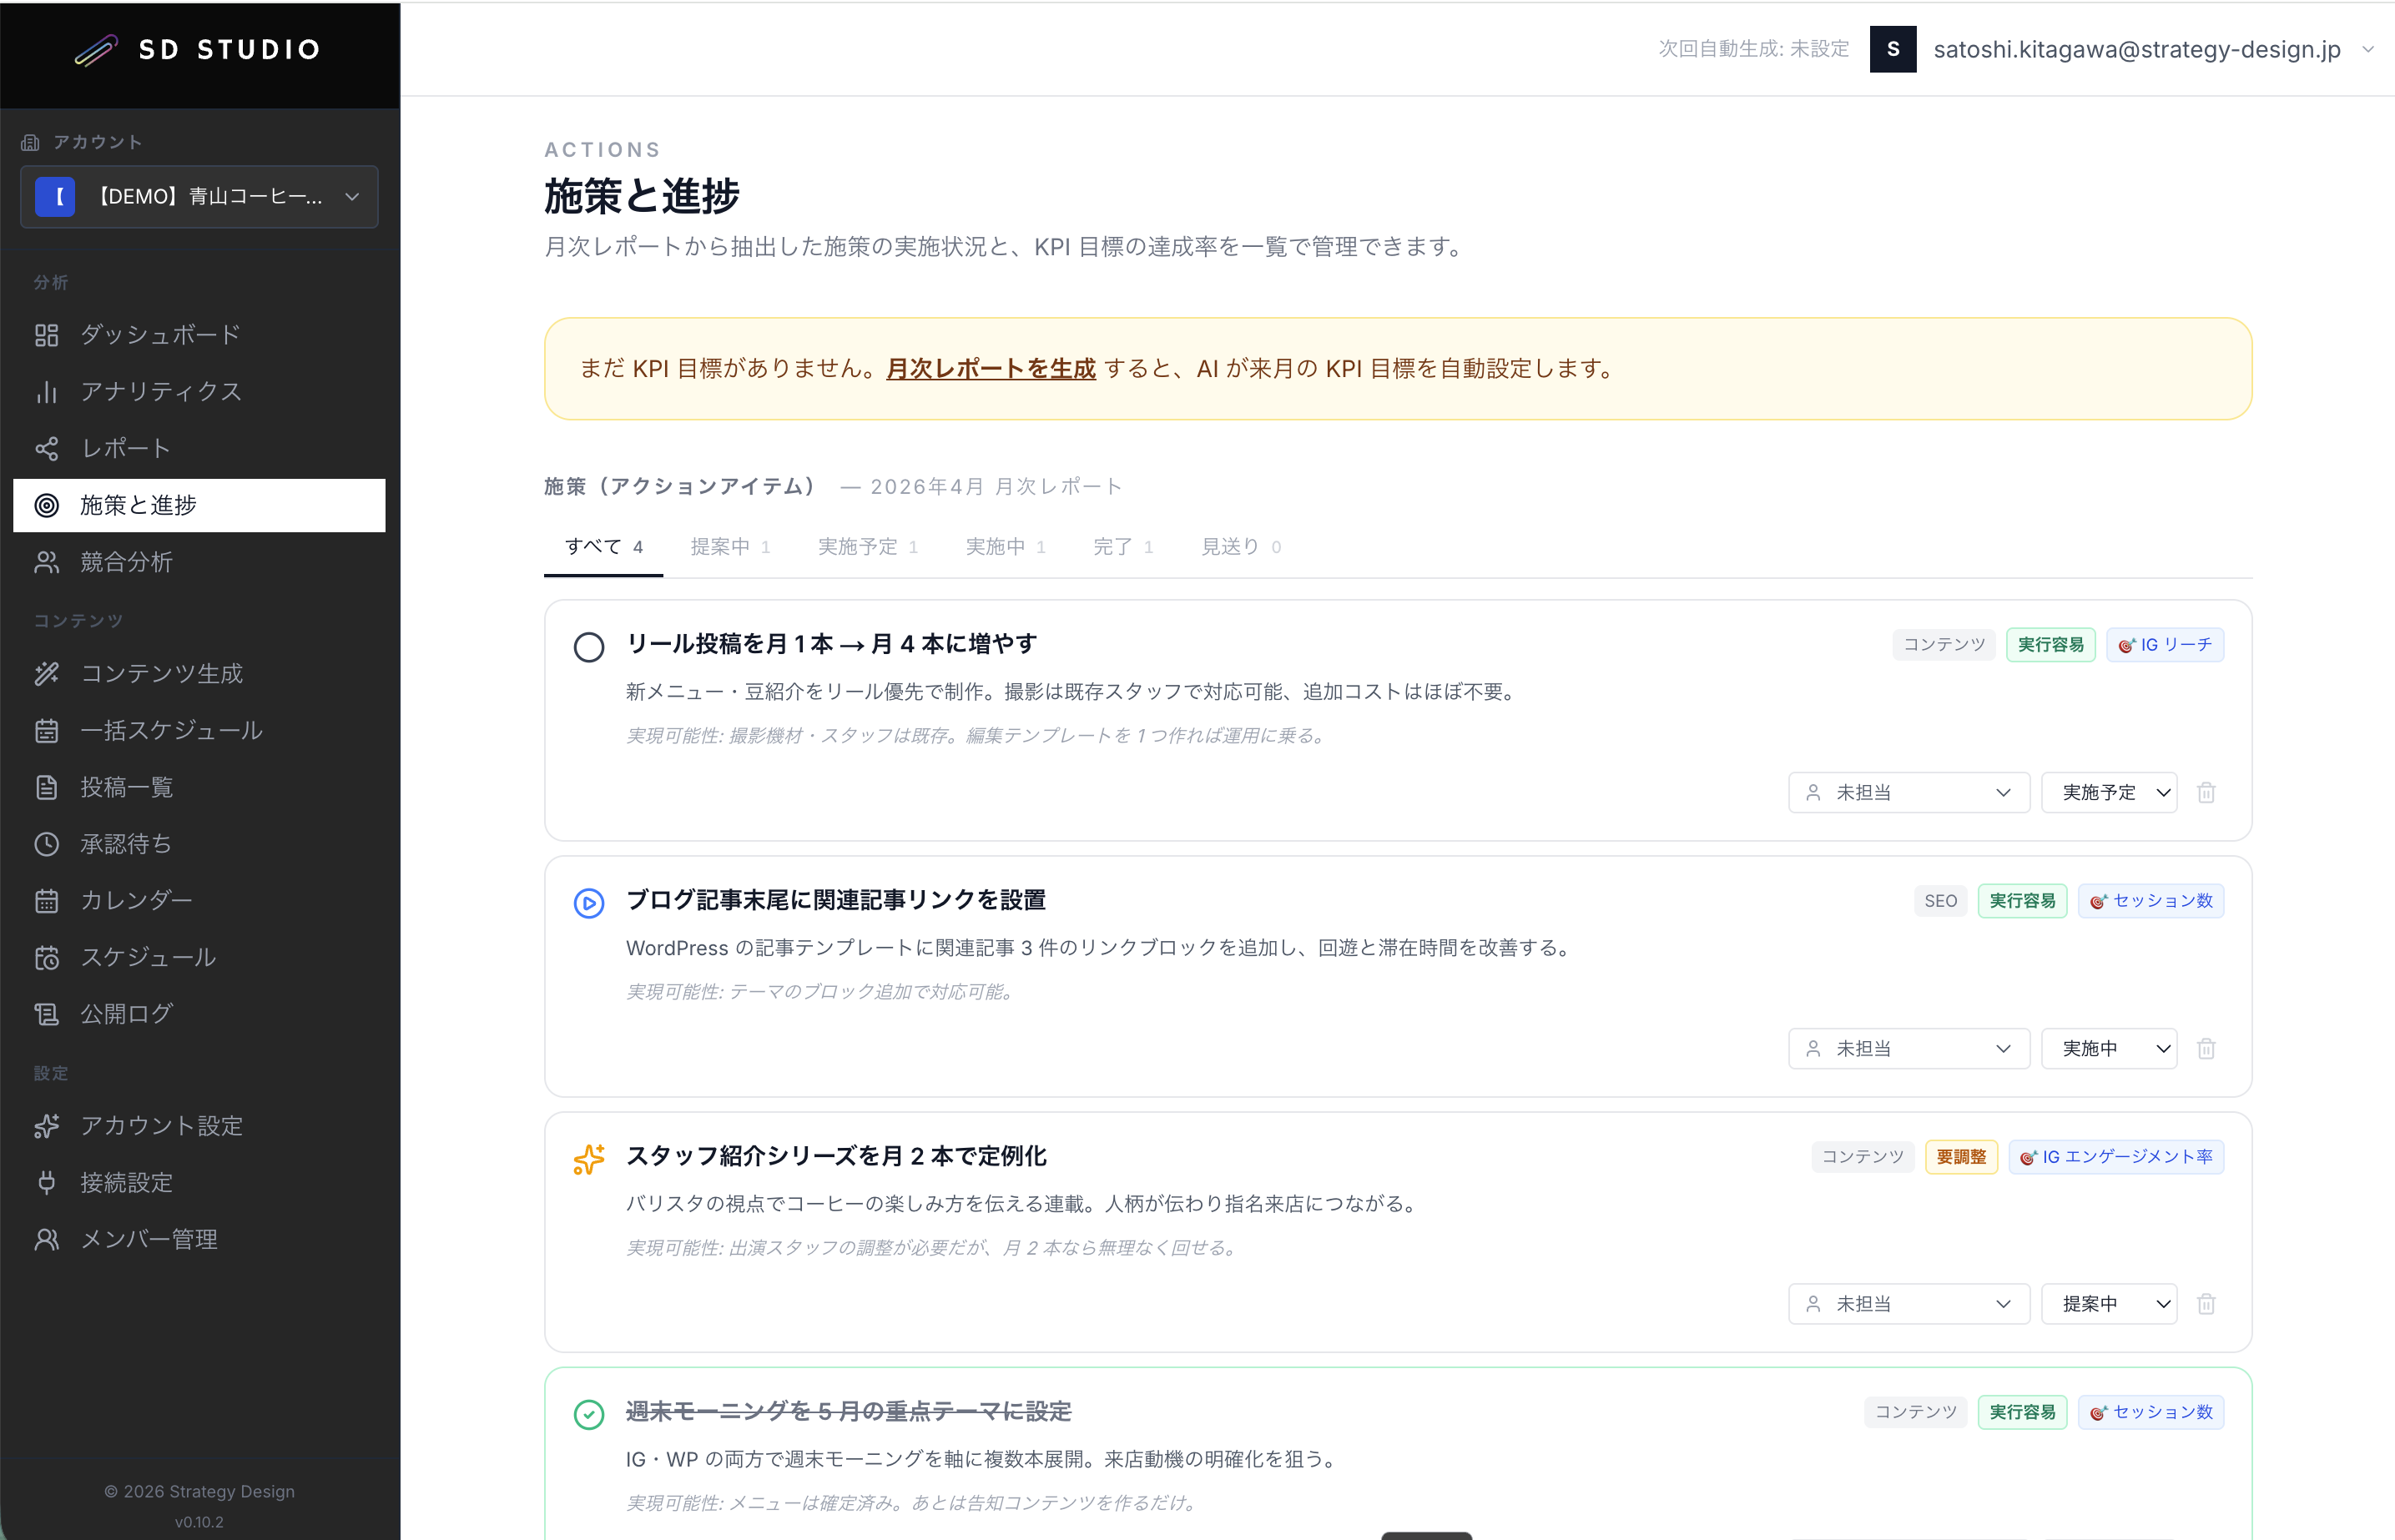Click the IG リーチ KPI badge
Image resolution: width=2395 pixels, height=1540 pixels.
[2165, 645]
